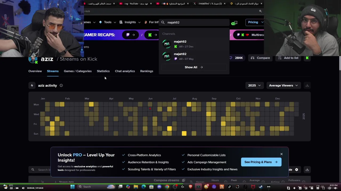Click the Multirecap banner pill

(x=248, y=35)
